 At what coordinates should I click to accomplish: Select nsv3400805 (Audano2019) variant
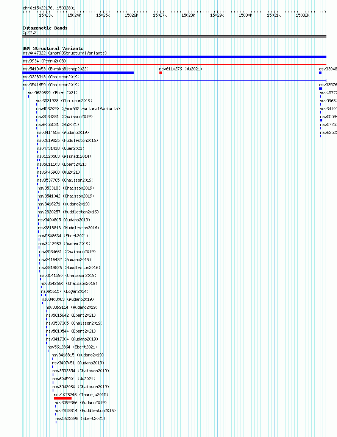click(x=64, y=220)
